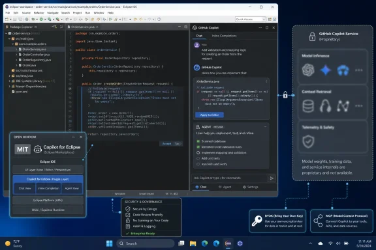Open the File menu
The width and height of the screenshot is (376, 250).
point(8,12)
